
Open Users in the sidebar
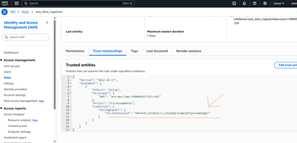pos(7,72)
